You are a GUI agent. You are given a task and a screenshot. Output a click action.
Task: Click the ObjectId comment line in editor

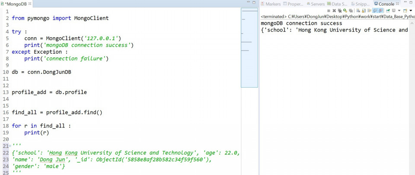[112, 160]
